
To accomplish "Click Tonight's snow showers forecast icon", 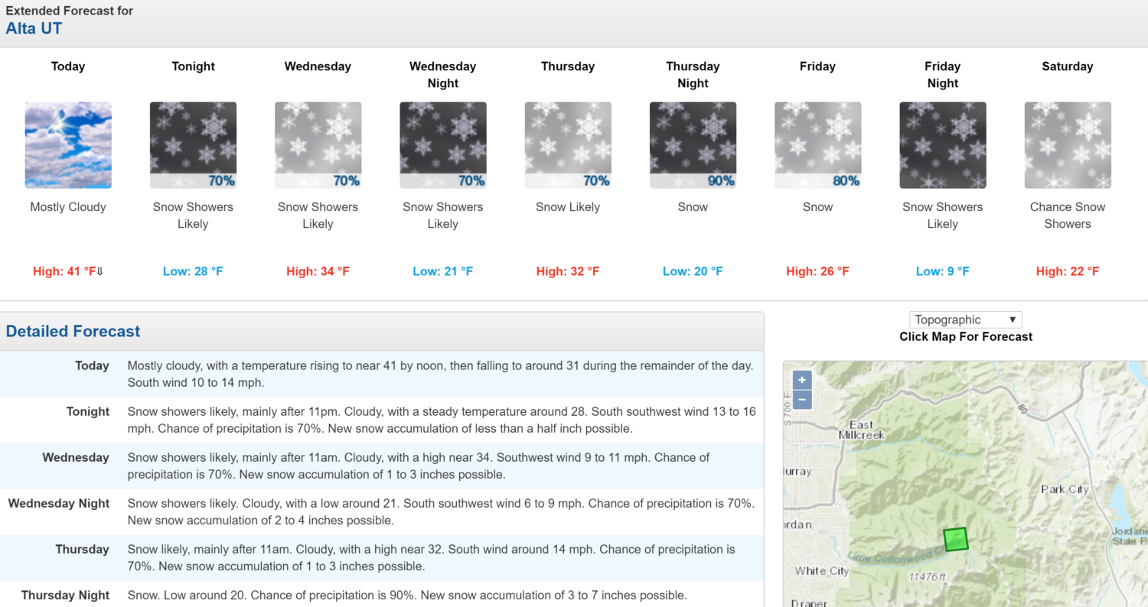I will 193,145.
